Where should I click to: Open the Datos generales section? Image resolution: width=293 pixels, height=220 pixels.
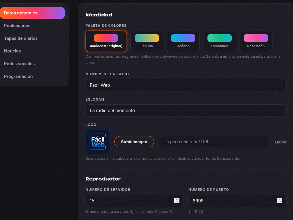coord(32,13)
